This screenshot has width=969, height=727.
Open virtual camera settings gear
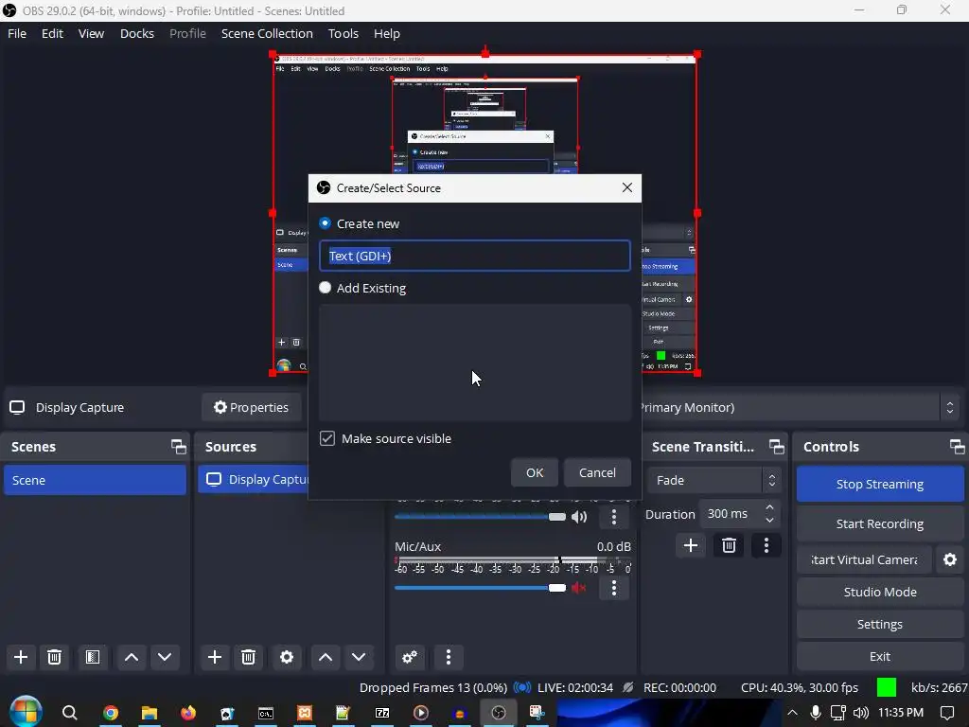(950, 559)
